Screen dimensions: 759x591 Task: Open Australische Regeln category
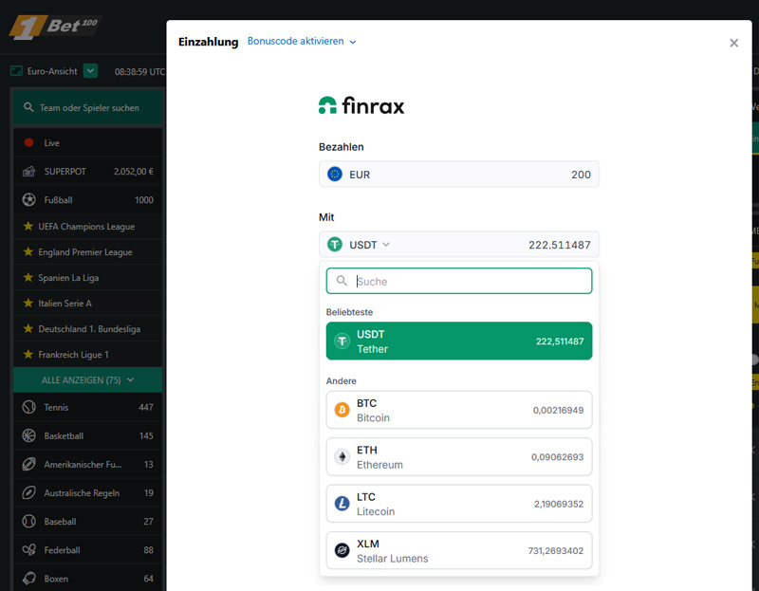click(88, 492)
